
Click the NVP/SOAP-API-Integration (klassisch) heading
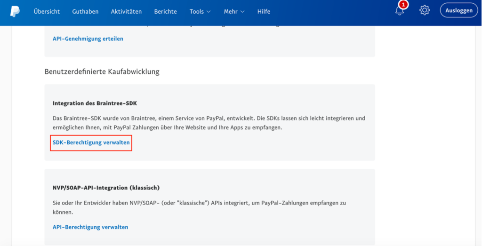(106, 187)
